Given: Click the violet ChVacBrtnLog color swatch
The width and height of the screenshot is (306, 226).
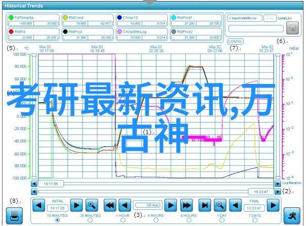Looking at the screenshot, I should click(120, 31).
